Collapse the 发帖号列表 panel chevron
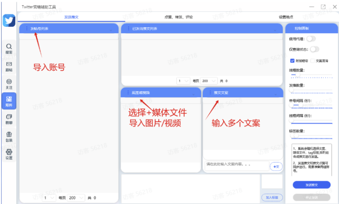339x204 pixels. click(x=111, y=30)
